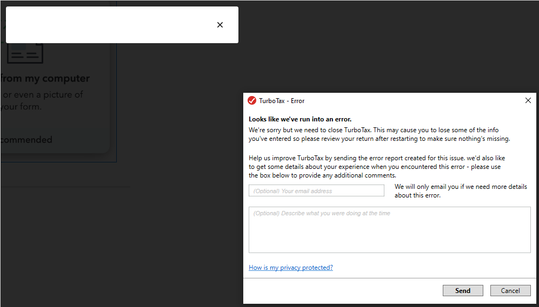Focus the optional email address field
This screenshot has width=539, height=307.
tap(316, 190)
